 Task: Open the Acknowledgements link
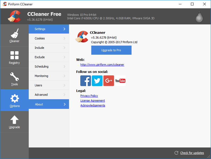tap(93, 105)
